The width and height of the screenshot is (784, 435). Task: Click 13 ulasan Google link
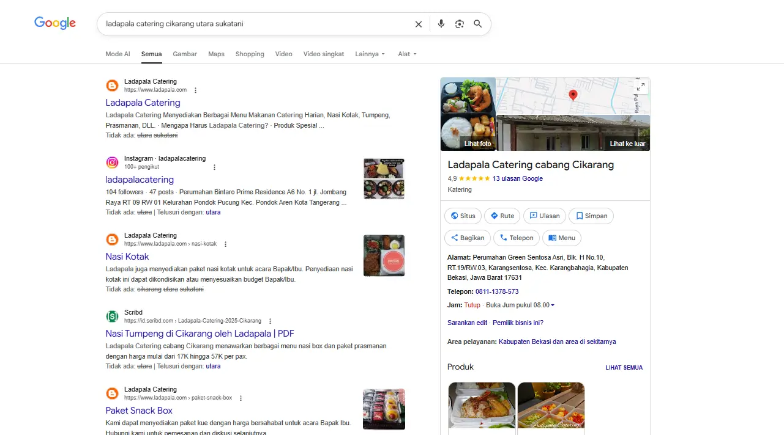(x=518, y=178)
